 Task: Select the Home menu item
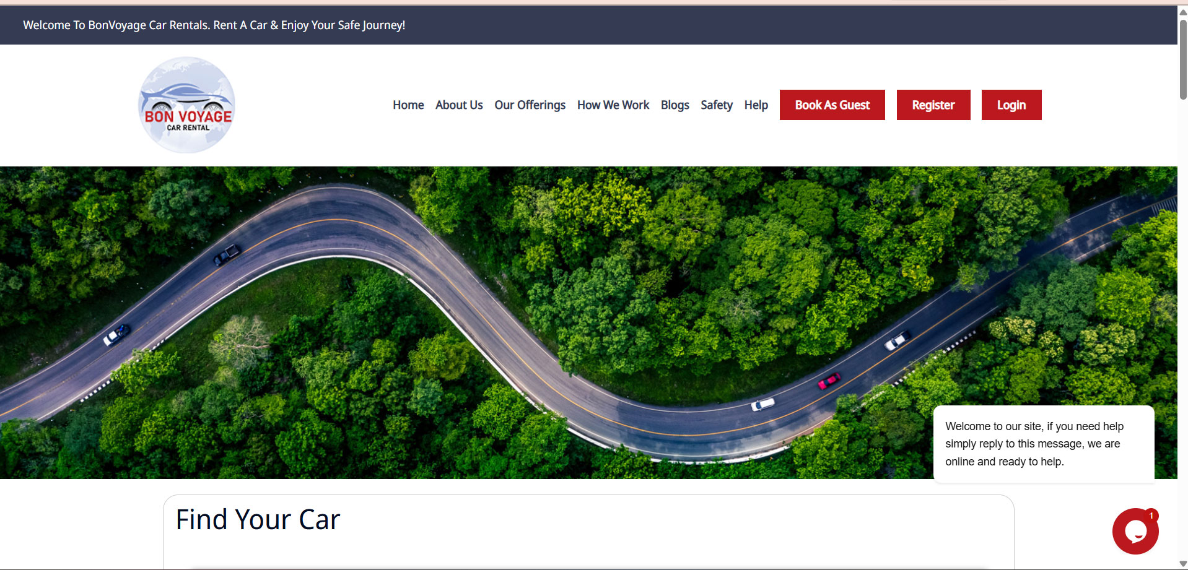(408, 105)
